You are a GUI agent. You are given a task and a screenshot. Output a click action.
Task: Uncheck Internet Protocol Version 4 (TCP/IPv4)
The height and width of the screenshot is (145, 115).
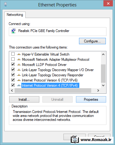(13, 85)
